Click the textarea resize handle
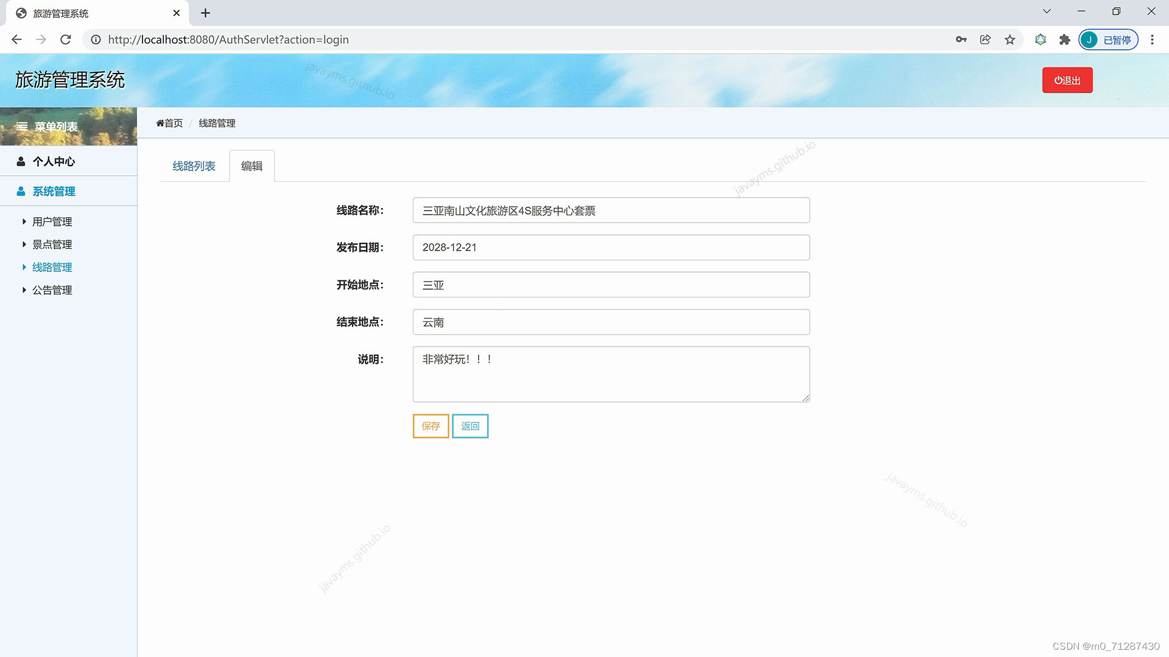 point(806,398)
